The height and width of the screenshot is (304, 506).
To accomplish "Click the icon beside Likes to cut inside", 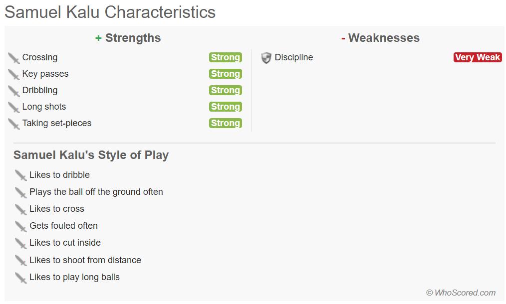I will pyautogui.click(x=20, y=243).
